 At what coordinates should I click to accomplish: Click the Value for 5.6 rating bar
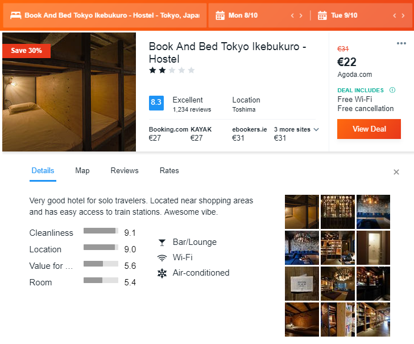click(101, 264)
